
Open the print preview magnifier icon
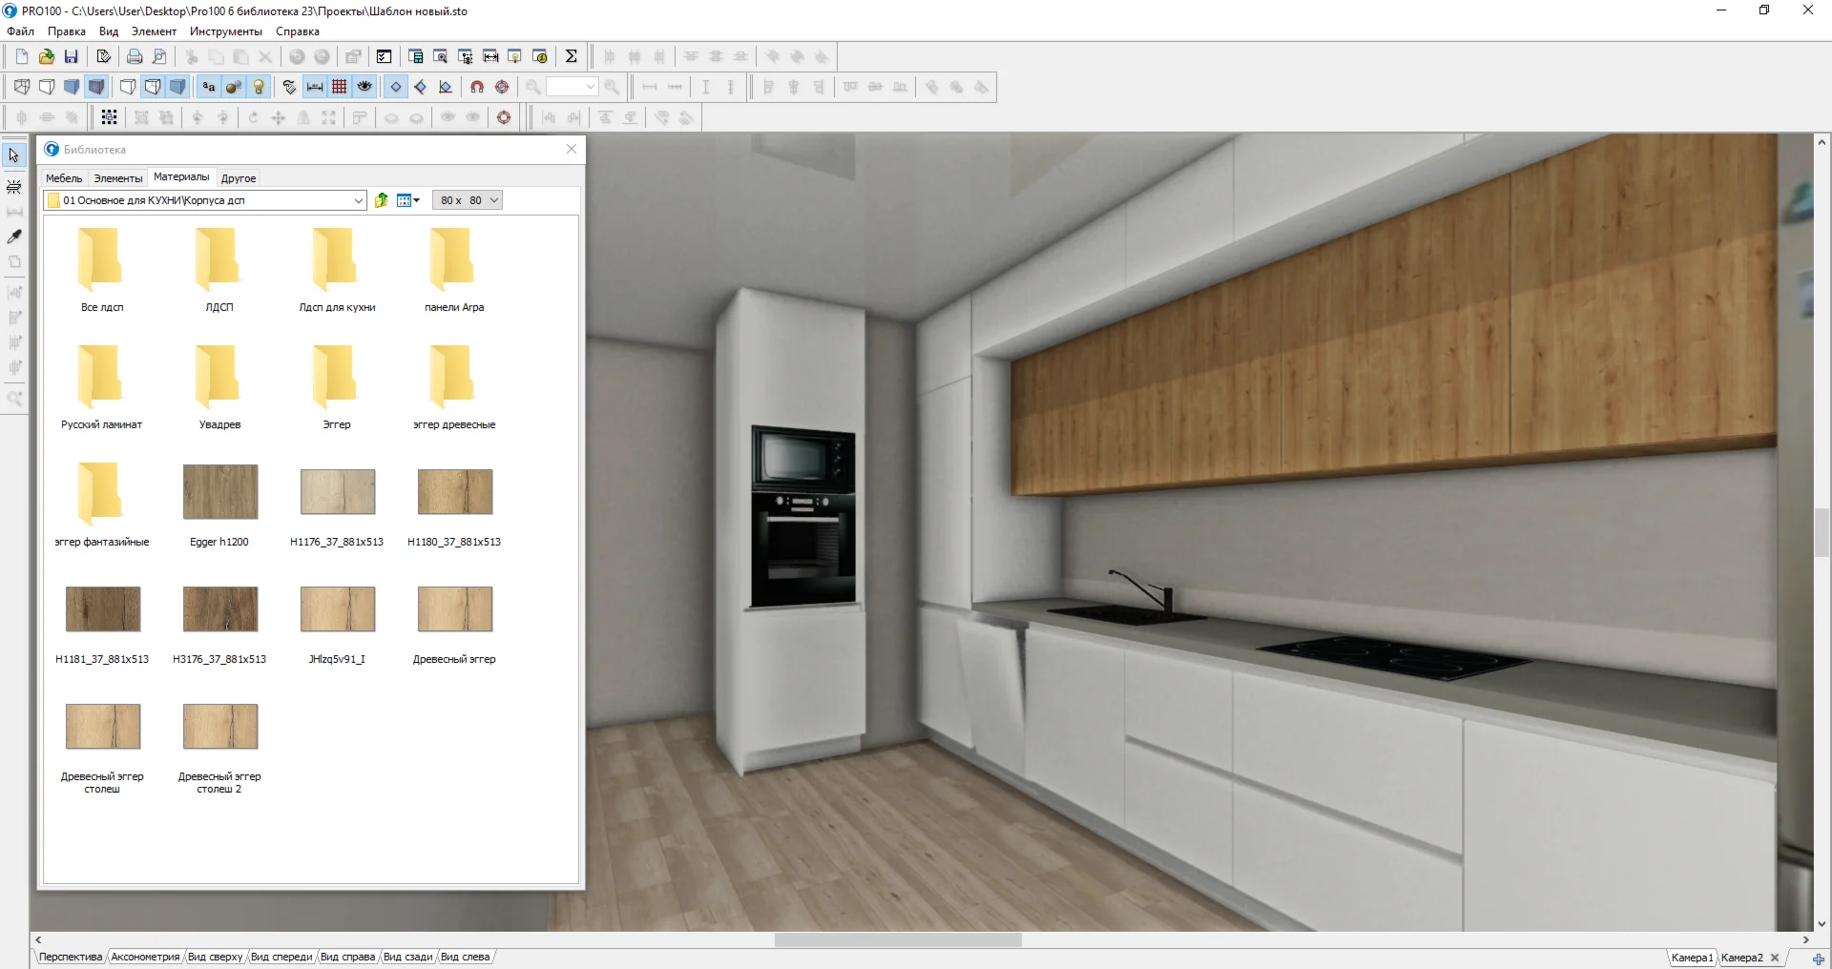[159, 56]
